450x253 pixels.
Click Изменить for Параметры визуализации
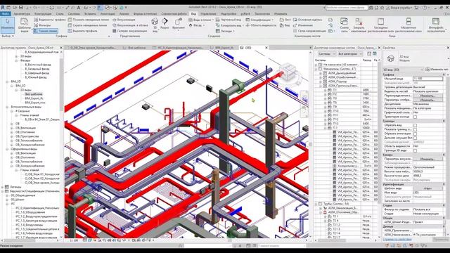click(427, 159)
